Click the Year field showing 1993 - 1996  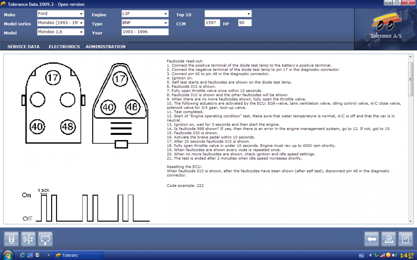pos(145,32)
